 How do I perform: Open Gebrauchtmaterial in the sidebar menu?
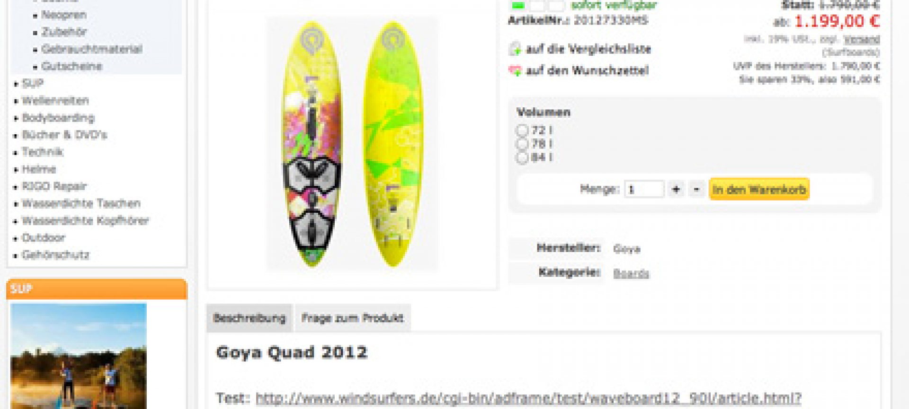click(92, 49)
